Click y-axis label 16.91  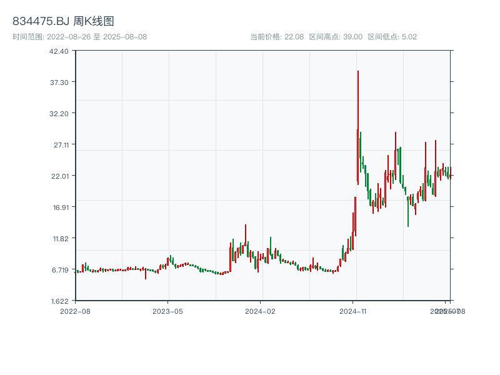(61, 207)
